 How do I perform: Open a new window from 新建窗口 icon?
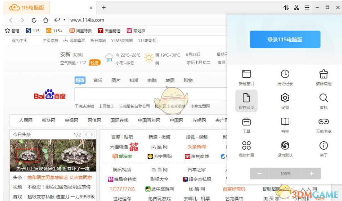click(x=246, y=77)
